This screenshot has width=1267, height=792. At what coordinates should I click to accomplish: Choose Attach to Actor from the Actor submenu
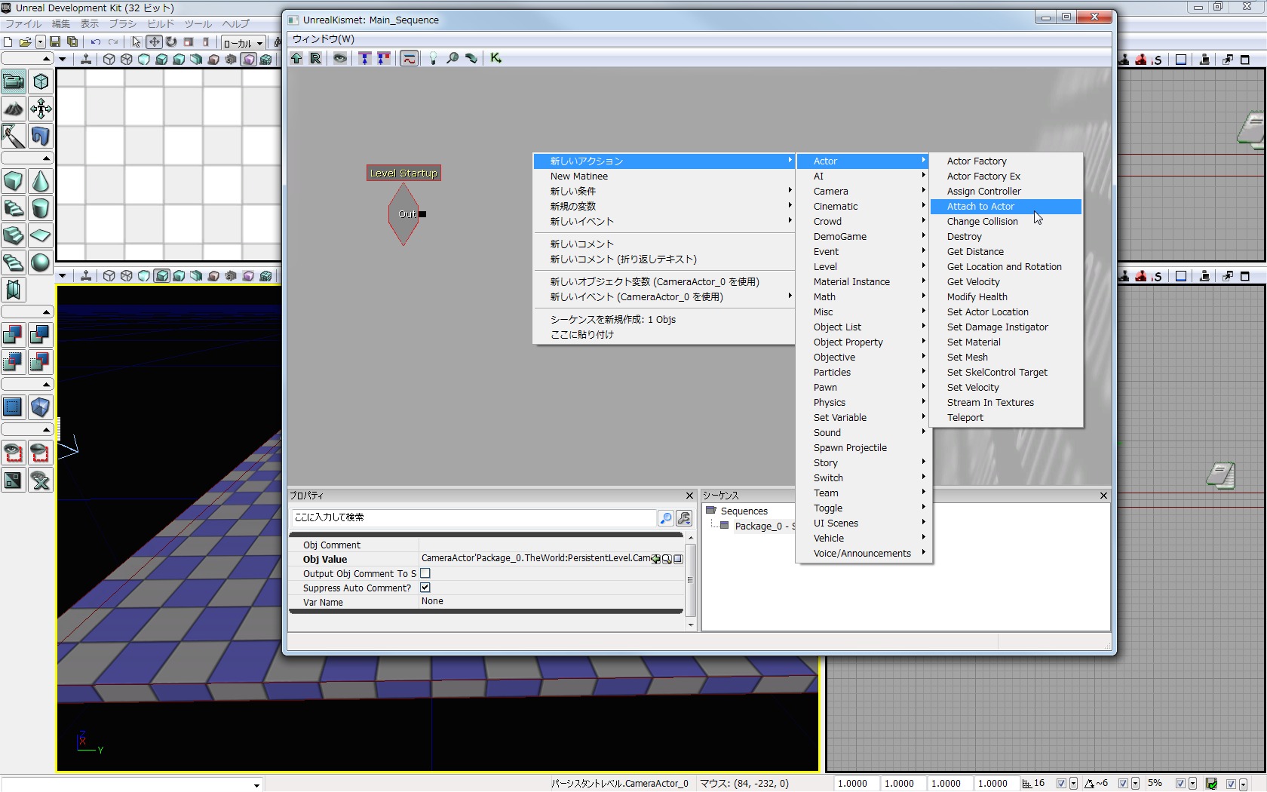pos(980,206)
